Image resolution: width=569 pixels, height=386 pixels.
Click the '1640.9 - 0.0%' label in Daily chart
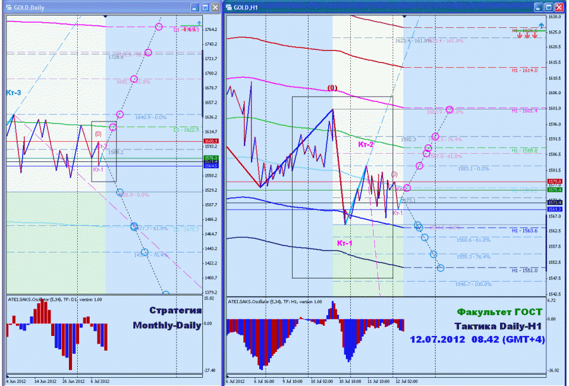click(151, 117)
